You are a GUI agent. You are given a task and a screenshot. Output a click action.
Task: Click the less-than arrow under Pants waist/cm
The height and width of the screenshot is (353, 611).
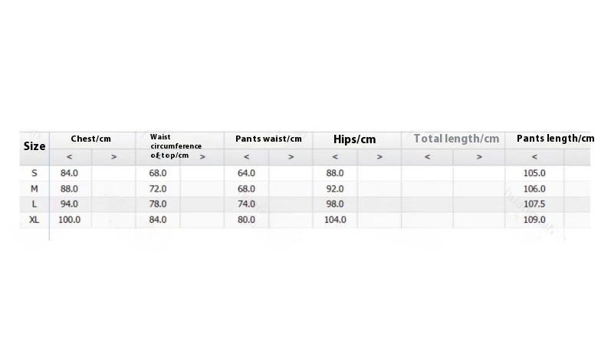[x=246, y=157]
